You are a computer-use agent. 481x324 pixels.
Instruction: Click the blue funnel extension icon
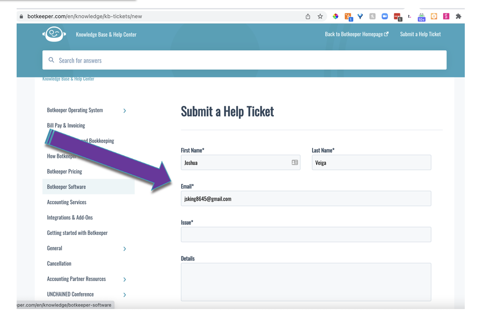[360, 17]
